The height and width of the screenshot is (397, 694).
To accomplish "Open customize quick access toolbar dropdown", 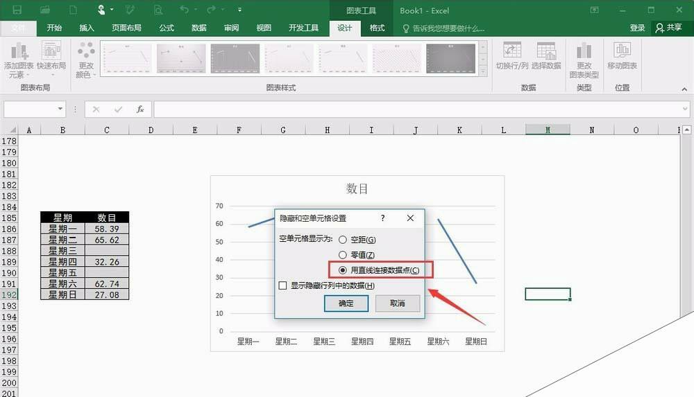I will tap(239, 9).
